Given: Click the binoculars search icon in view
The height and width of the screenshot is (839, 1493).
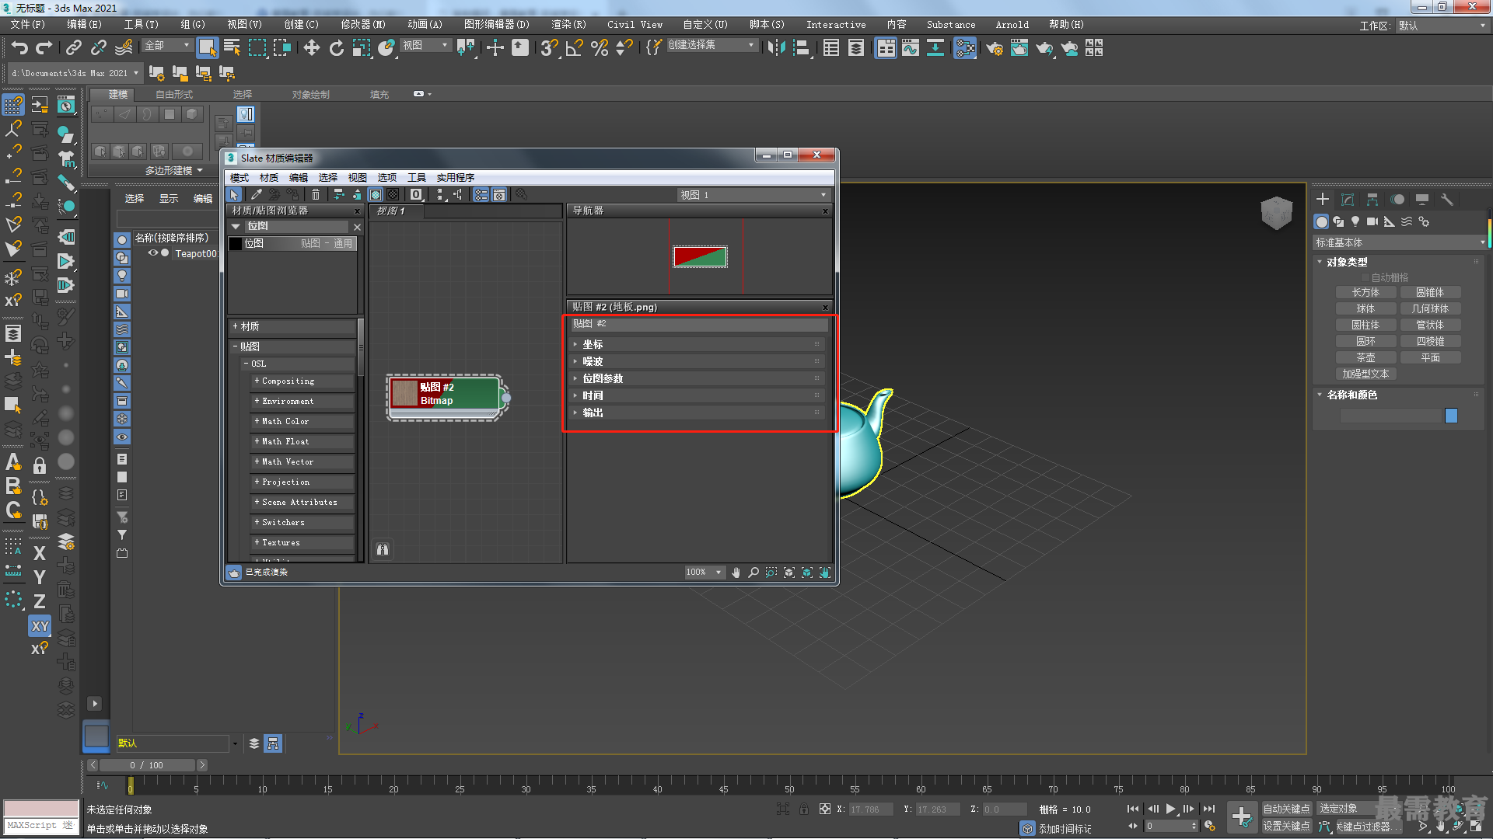Looking at the screenshot, I should point(383,549).
